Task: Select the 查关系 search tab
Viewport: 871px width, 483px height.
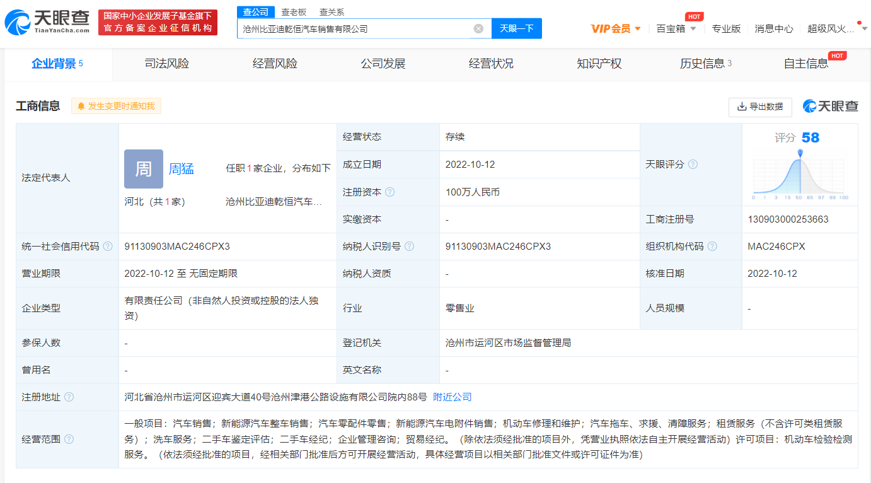Action: tap(332, 12)
